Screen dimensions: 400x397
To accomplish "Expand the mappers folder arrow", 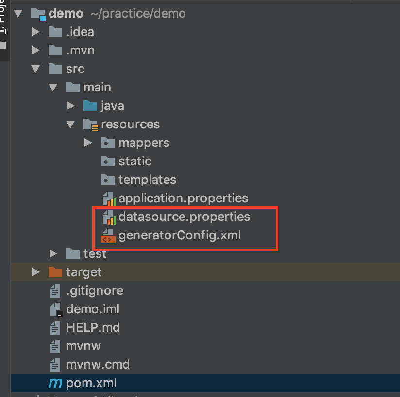I will (88, 143).
